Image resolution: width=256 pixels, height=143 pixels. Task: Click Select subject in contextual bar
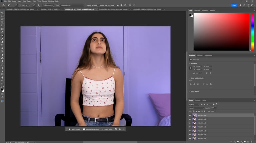tap(74, 129)
